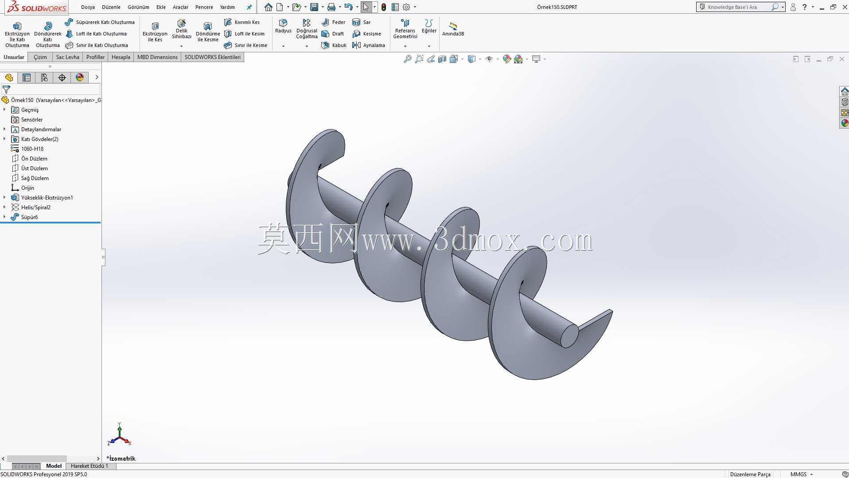Click Sınır ile Katı Oluşturma
The width and height of the screenshot is (849, 478).
pos(97,45)
